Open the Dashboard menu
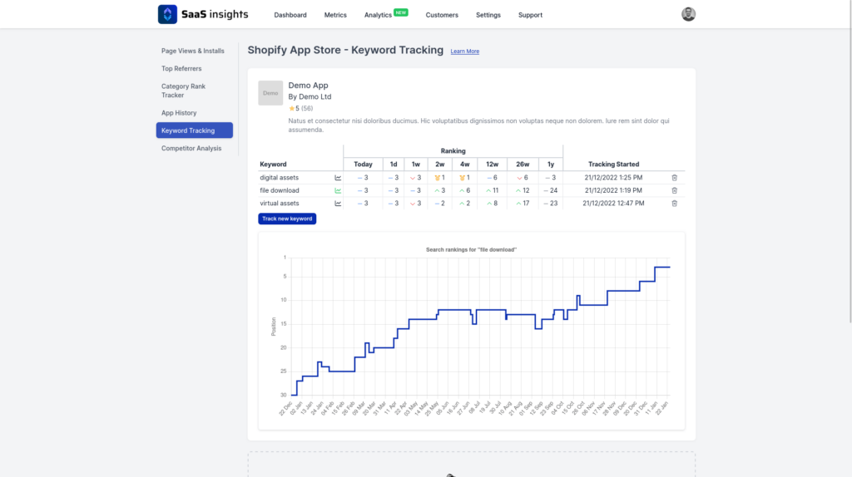The width and height of the screenshot is (852, 477). pos(290,15)
